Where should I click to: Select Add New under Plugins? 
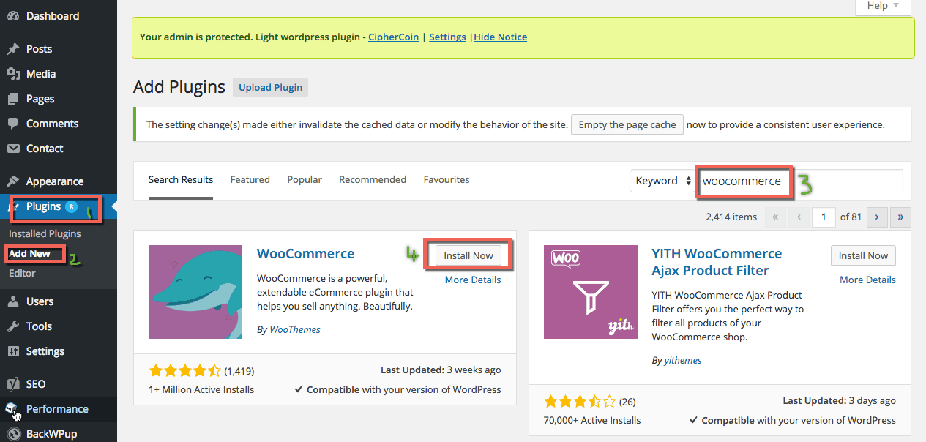[x=30, y=254]
